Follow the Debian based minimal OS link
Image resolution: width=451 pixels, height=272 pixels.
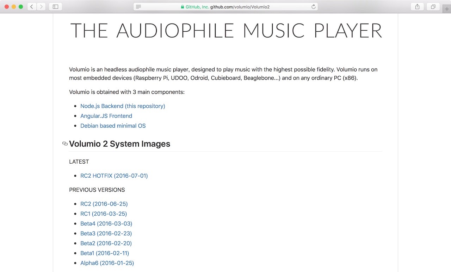[x=113, y=126]
